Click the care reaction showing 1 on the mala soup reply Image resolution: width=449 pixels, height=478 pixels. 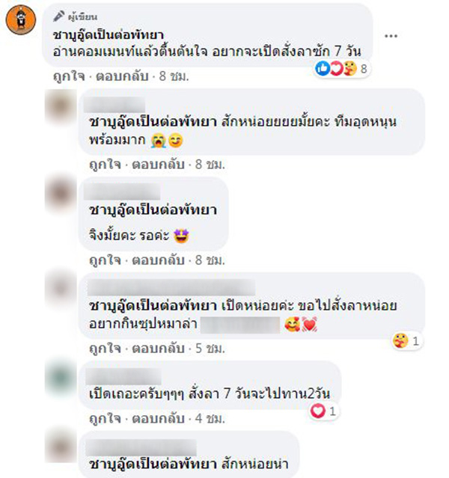(407, 340)
